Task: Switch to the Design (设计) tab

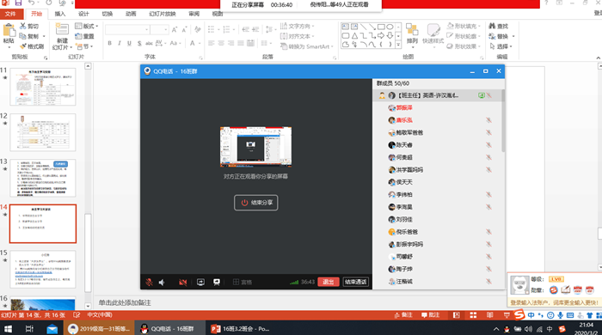Action: point(83,14)
